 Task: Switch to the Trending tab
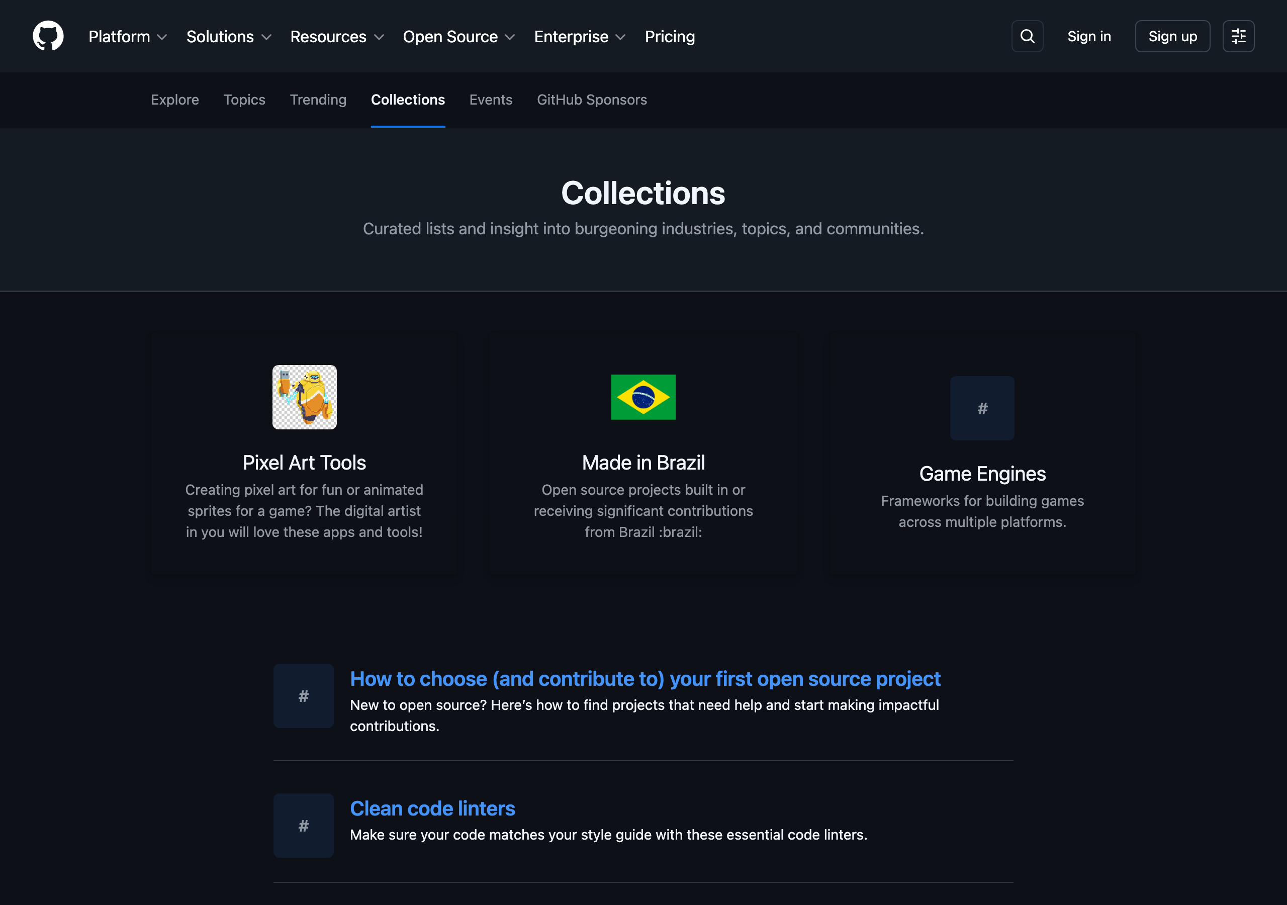pyautogui.click(x=318, y=100)
